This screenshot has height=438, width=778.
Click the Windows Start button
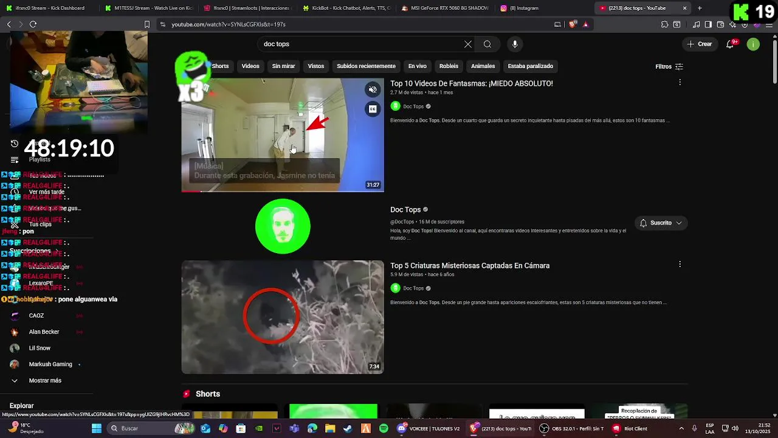coord(96,428)
